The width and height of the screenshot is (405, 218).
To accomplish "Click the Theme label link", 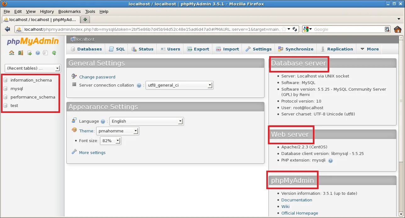I will point(86,131).
